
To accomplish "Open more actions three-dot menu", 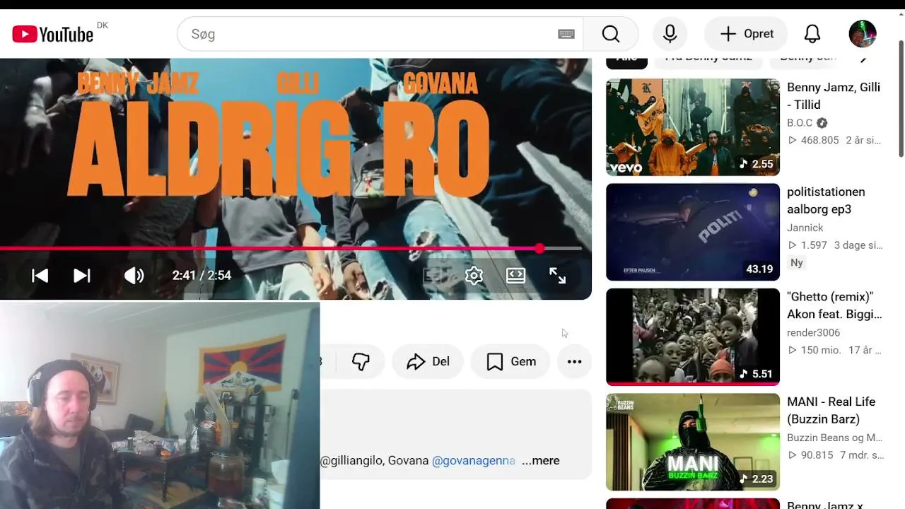I will (x=574, y=361).
